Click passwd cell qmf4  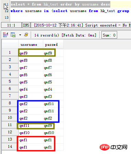(53, 89)
